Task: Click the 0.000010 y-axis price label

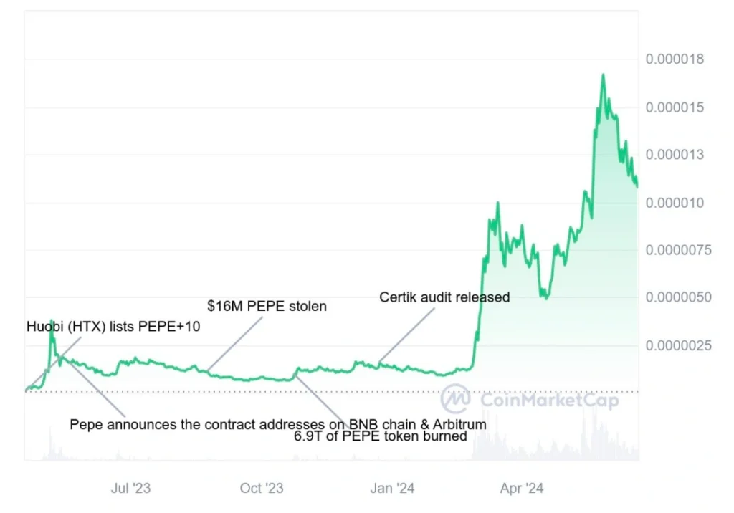Action: pos(675,203)
